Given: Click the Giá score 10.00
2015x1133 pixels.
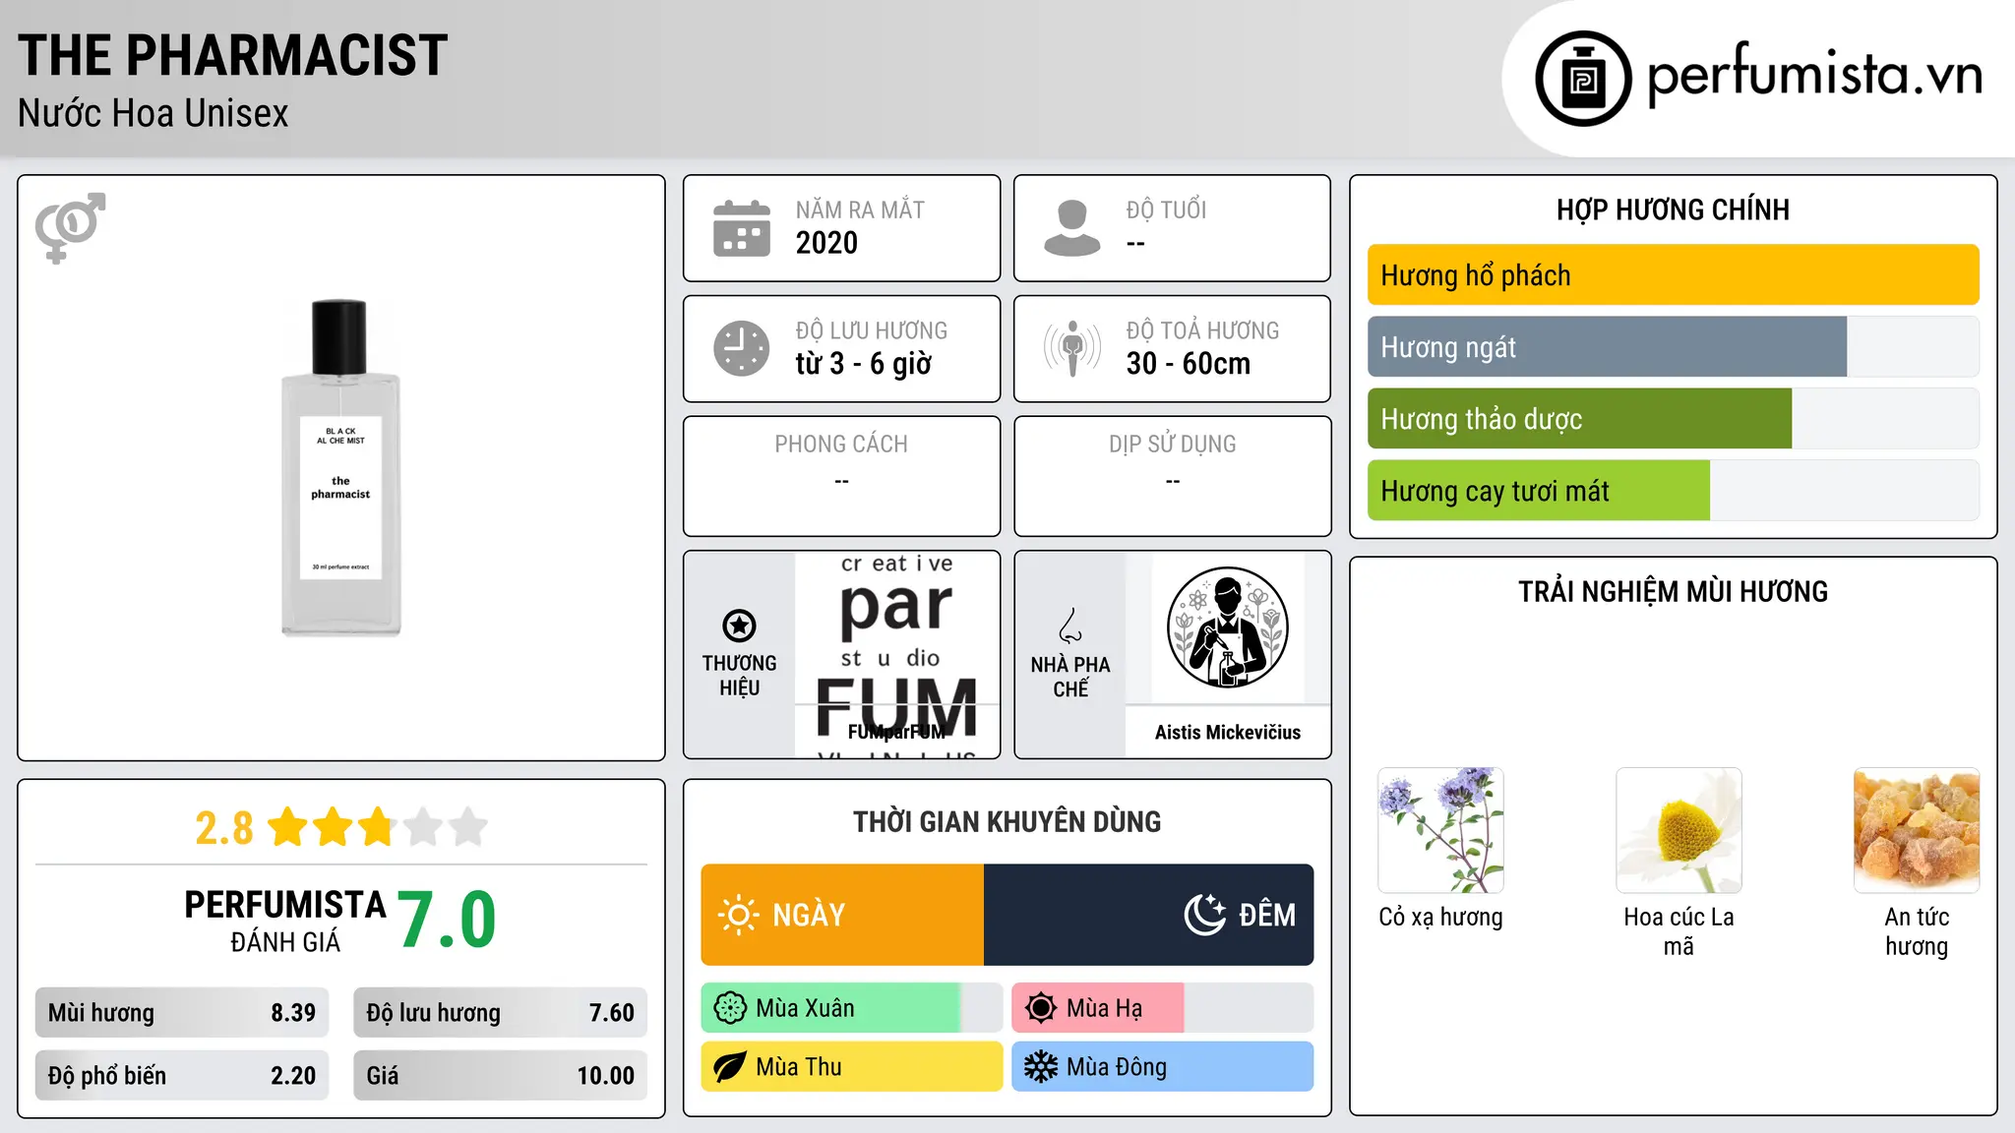Looking at the screenshot, I should pyautogui.click(x=606, y=1076).
